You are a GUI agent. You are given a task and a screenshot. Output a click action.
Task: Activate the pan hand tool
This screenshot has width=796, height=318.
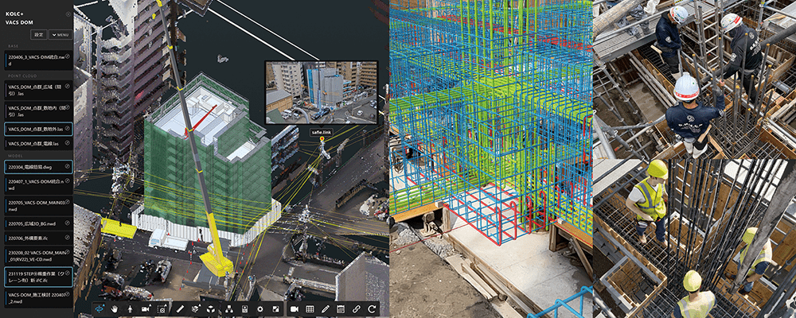114,308
